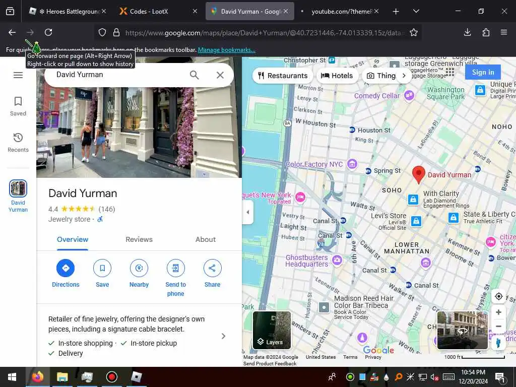Search Nearby places
The width and height of the screenshot is (516, 387).
point(139,274)
